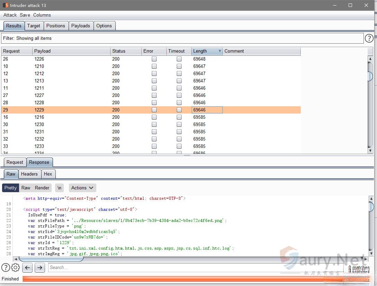This screenshot has width=377, height=286.
Task: Click the Length column sort arrow
Action: click(220, 51)
